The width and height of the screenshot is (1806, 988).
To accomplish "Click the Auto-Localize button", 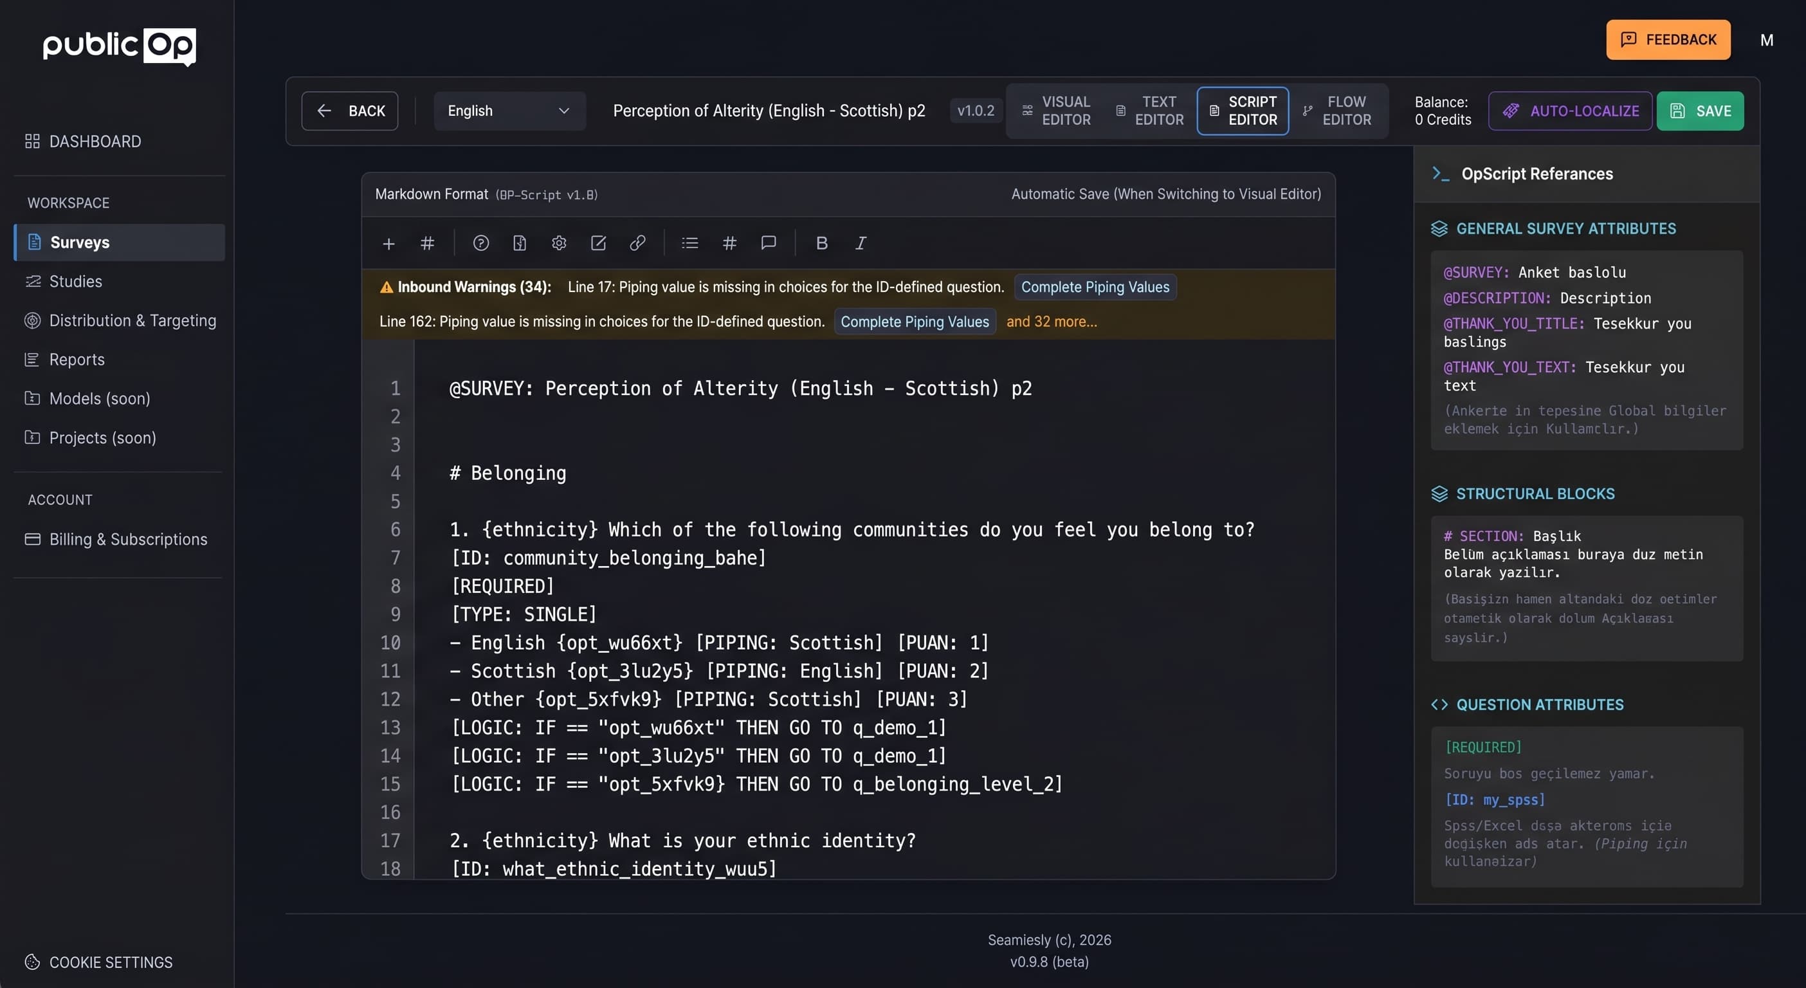I will pos(1570,111).
